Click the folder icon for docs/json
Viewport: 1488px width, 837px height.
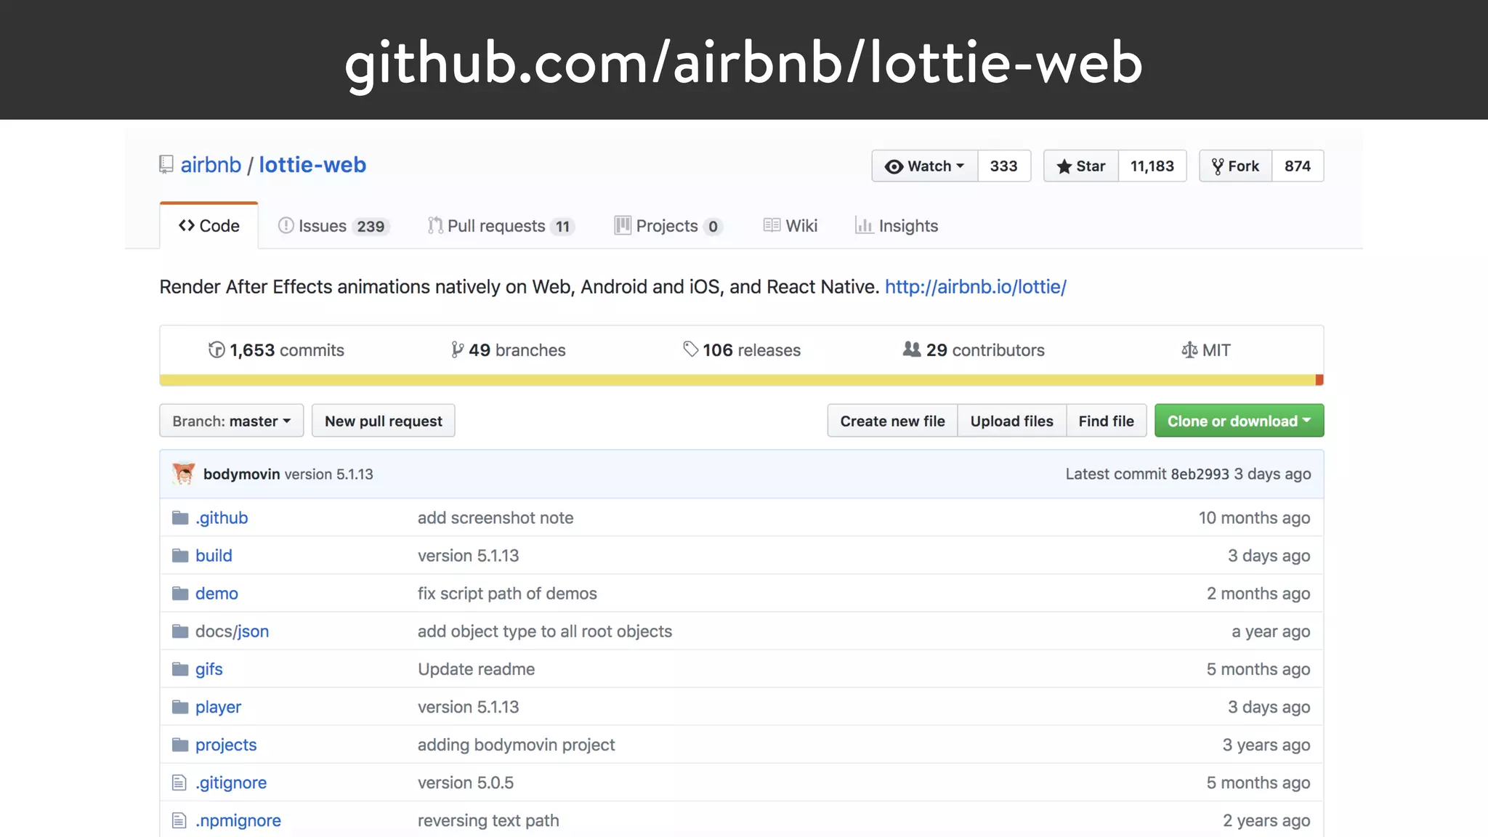180,631
